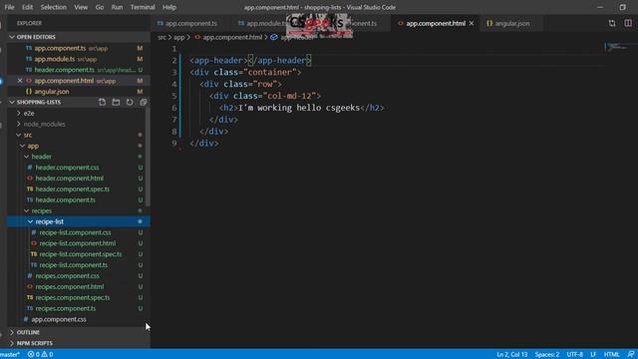Viewport: 638px width, 359px height.
Task: Open recipes.component.css file
Action: [67, 276]
